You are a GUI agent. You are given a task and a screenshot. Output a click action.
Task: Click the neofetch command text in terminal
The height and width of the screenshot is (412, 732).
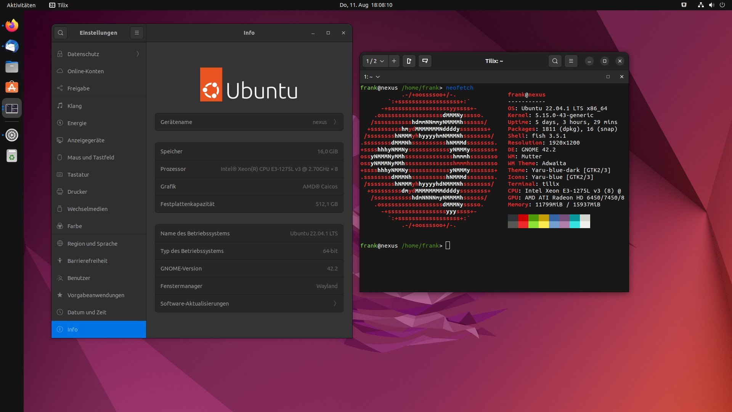459,88
